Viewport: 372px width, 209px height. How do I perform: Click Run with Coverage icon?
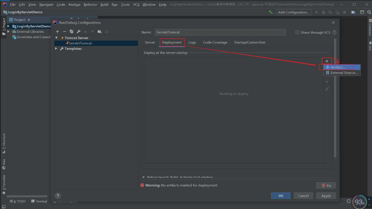[330, 12]
